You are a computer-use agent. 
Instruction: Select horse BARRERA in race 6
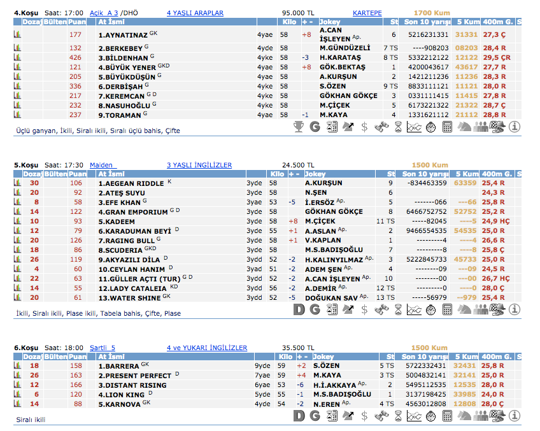pos(118,366)
